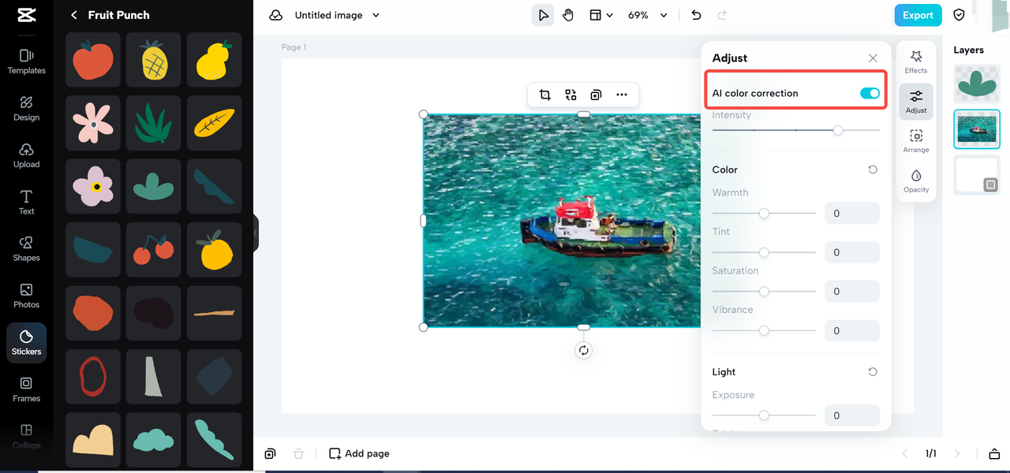Click the Warmth slider

coord(764,213)
